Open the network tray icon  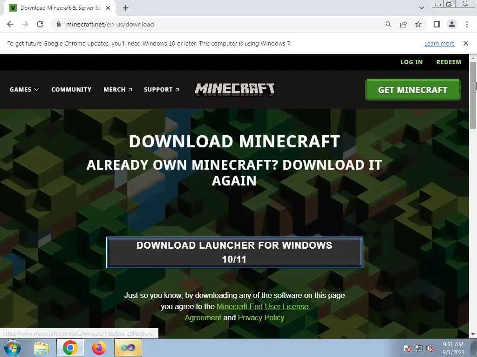[419, 348]
